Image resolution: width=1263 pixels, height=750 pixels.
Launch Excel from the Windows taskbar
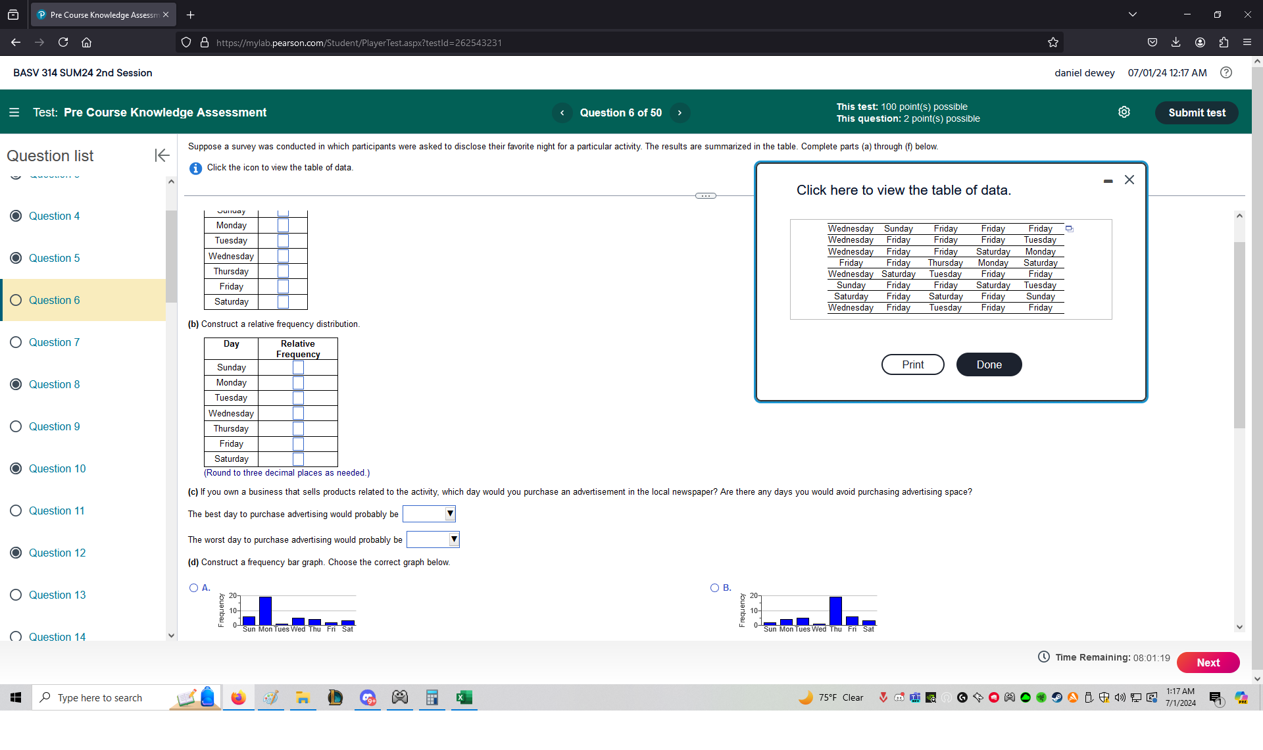point(464,697)
